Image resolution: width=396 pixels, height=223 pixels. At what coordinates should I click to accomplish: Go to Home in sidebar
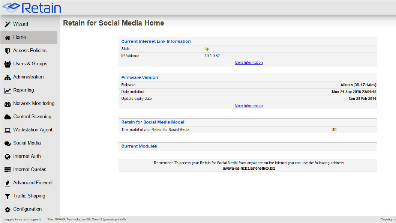[29, 38]
